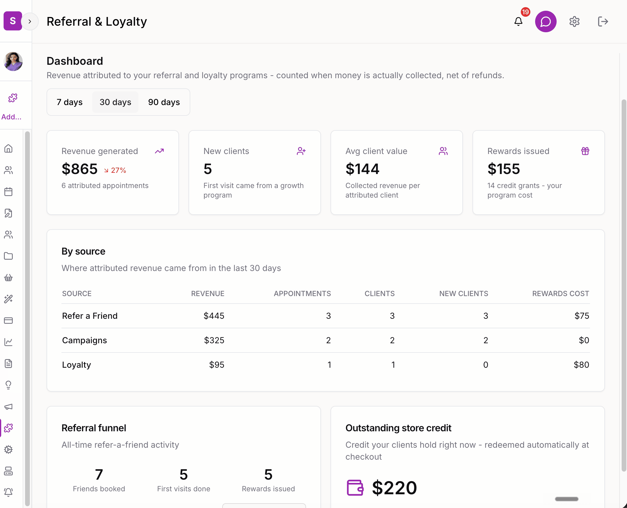Image resolution: width=627 pixels, height=508 pixels.
Task: Open the folder icon in sidebar
Action: [x=8, y=256]
